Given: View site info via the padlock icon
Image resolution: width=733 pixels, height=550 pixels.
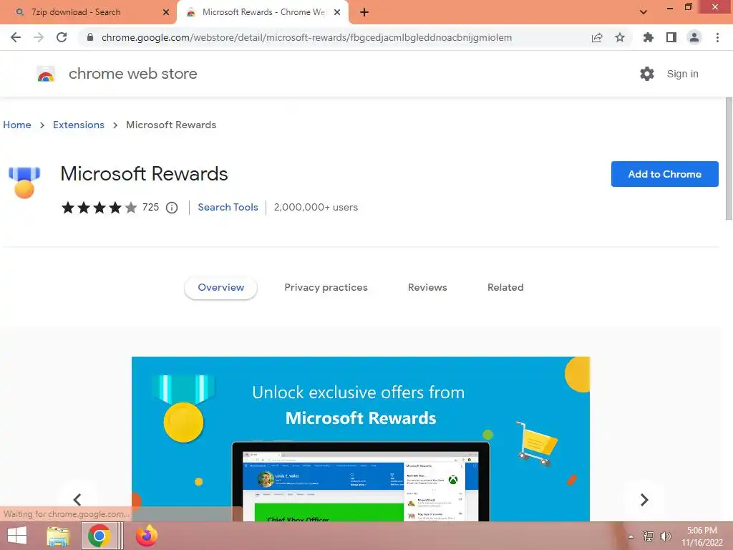Looking at the screenshot, I should (x=90, y=37).
